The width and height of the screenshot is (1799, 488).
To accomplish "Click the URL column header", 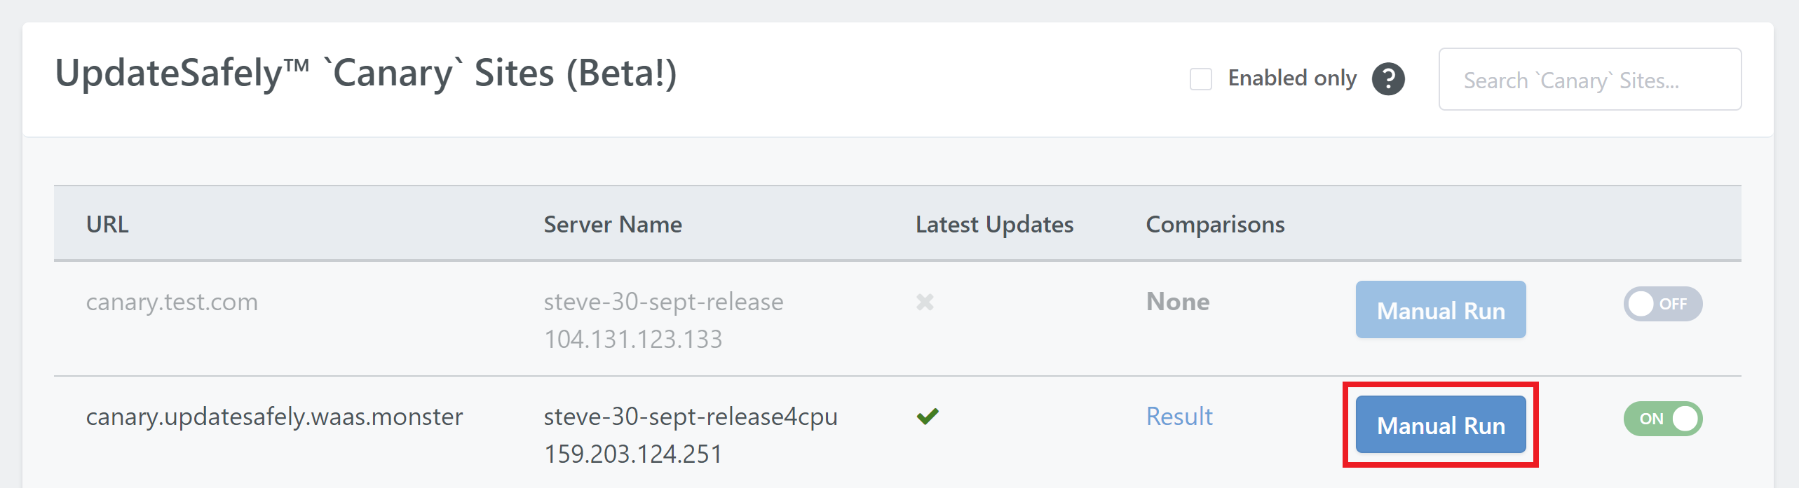I will coord(107,224).
